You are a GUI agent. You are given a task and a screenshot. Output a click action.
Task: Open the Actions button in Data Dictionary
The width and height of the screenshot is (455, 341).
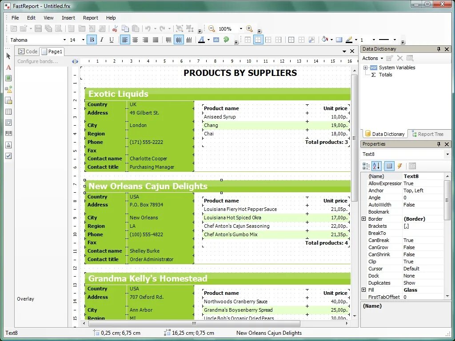[x=373, y=58]
